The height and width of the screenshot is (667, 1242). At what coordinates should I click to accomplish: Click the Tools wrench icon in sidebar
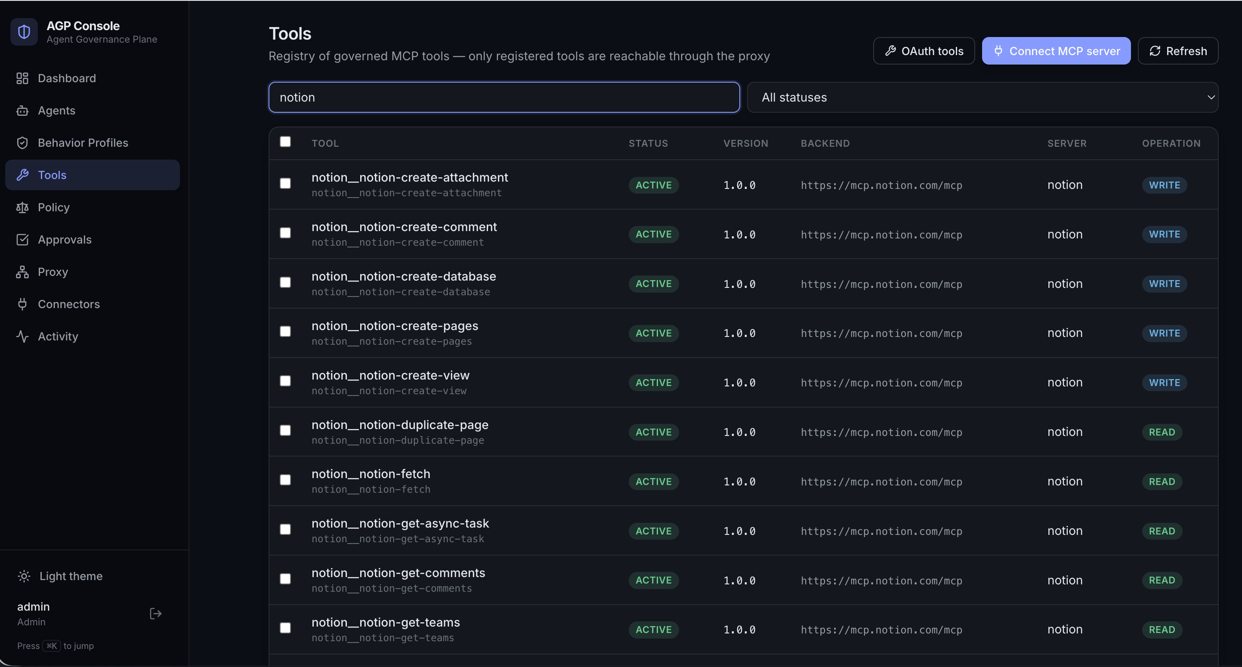[x=22, y=175]
